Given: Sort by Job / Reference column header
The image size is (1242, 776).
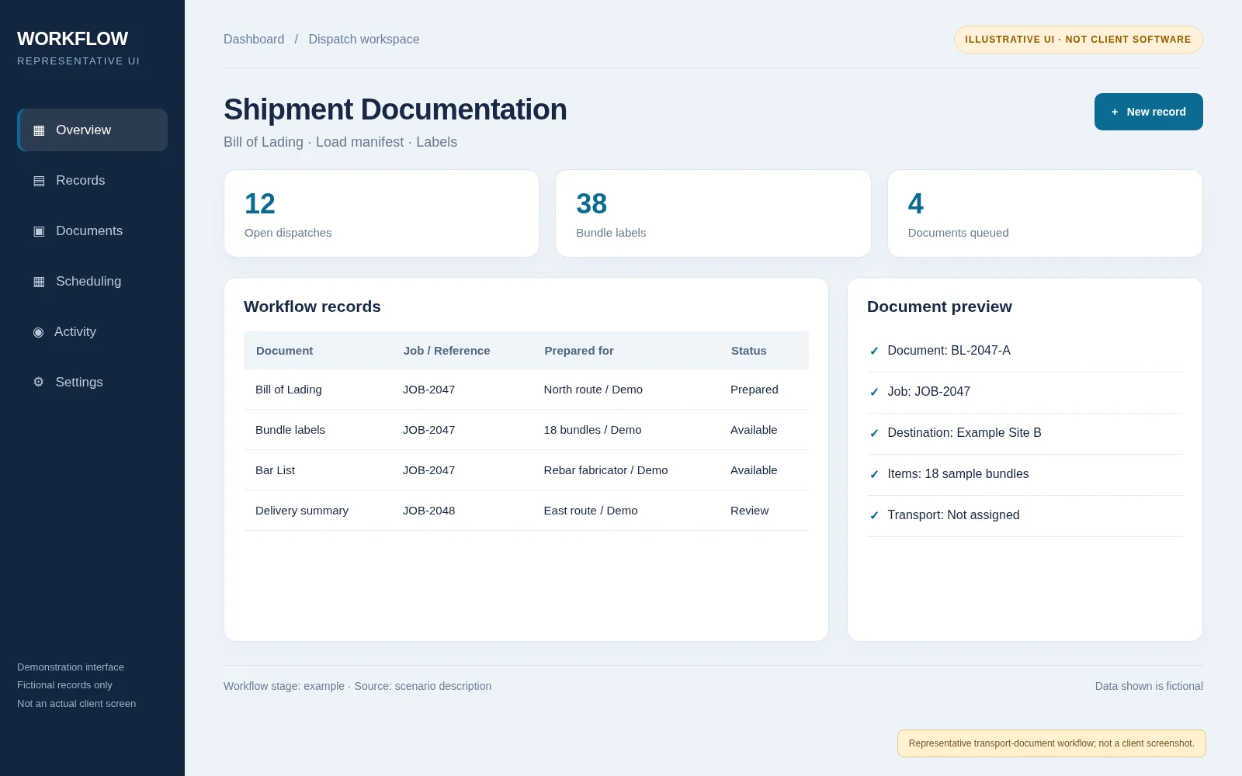Looking at the screenshot, I should 446,351.
